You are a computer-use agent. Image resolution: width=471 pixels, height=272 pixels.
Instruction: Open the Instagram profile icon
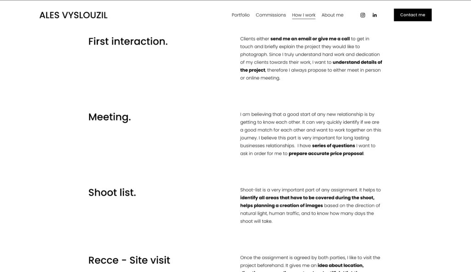click(362, 15)
